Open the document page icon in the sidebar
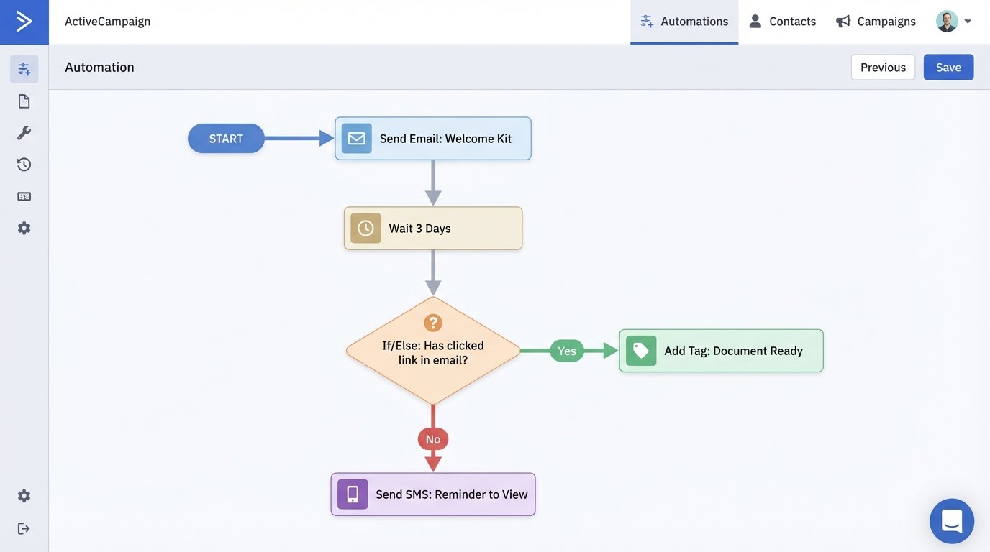This screenshot has width=990, height=552. click(x=24, y=100)
